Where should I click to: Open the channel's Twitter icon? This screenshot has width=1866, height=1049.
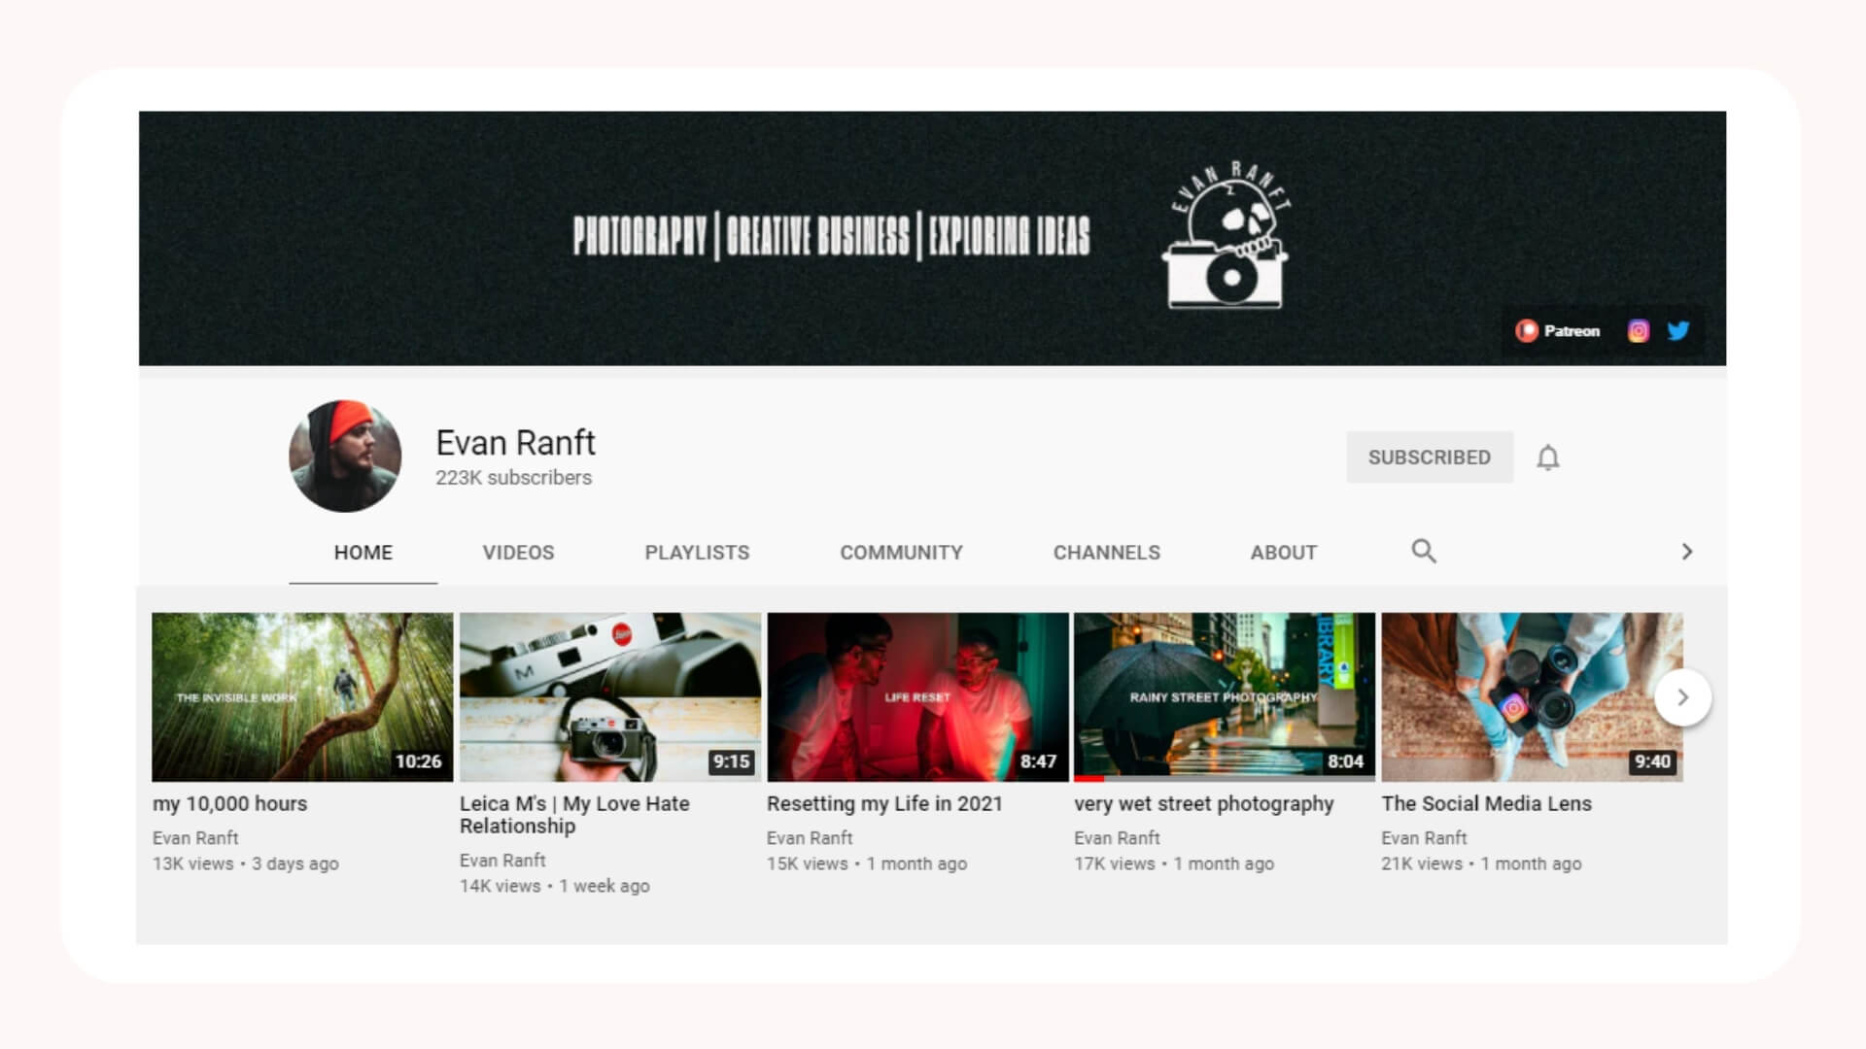point(1678,331)
